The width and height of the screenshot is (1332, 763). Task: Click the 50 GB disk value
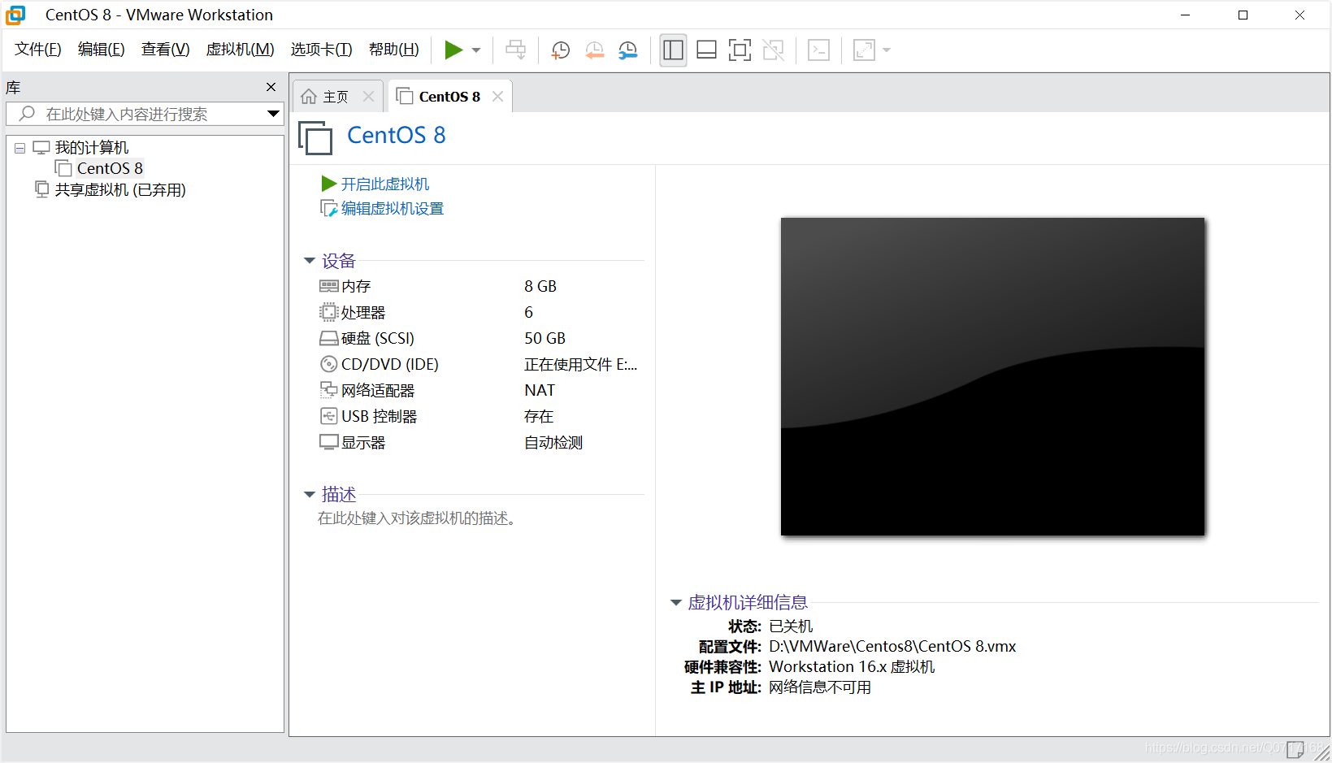point(545,338)
